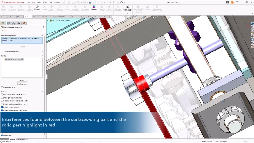Image resolution: width=254 pixels, height=143 pixels.
Task: Expand the Interference1 result item
Action: tap(3, 59)
